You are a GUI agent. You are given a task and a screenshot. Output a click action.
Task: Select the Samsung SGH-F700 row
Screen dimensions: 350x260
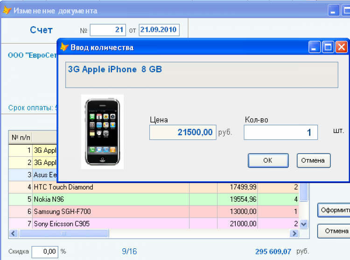coord(154,212)
